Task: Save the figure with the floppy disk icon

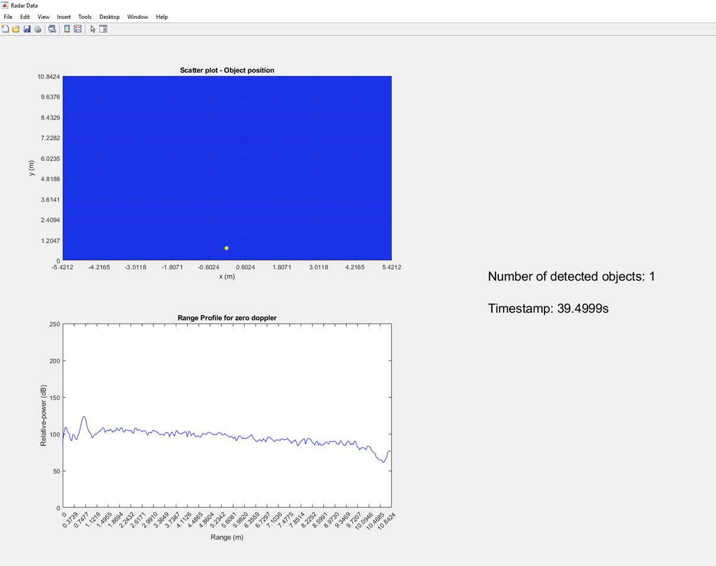Action: point(27,29)
